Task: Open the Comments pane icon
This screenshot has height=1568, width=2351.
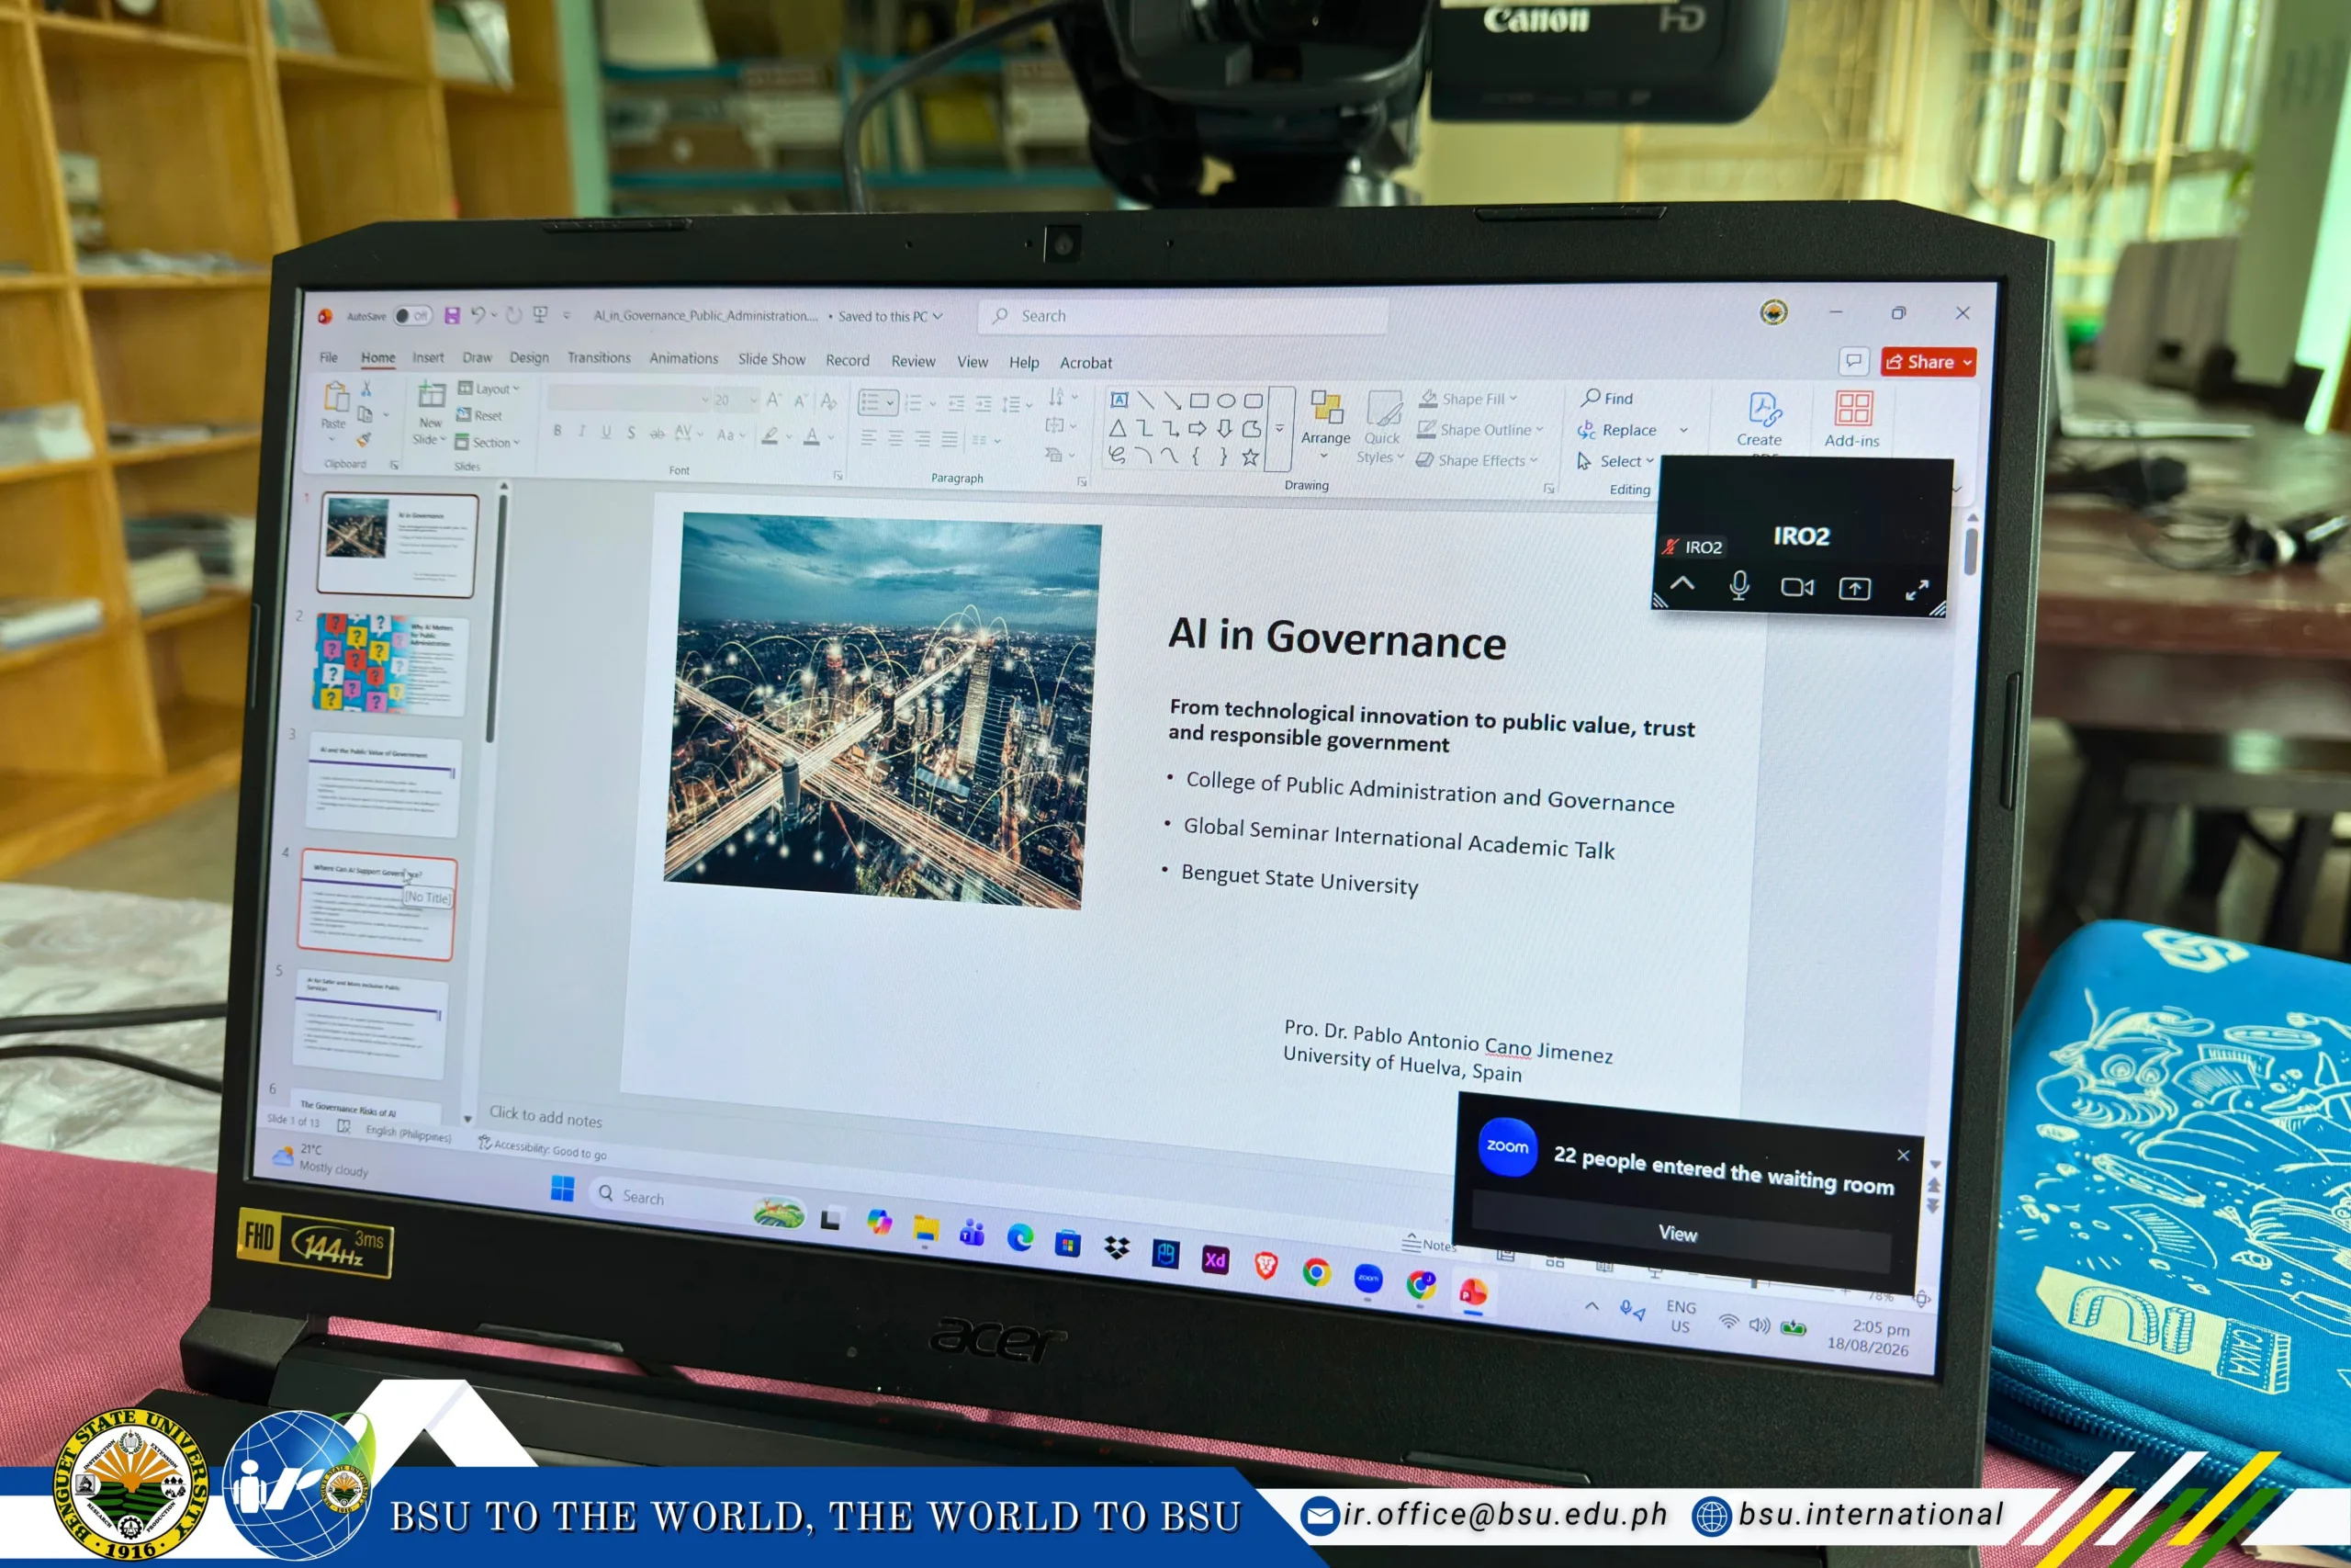Action: pos(1853,360)
